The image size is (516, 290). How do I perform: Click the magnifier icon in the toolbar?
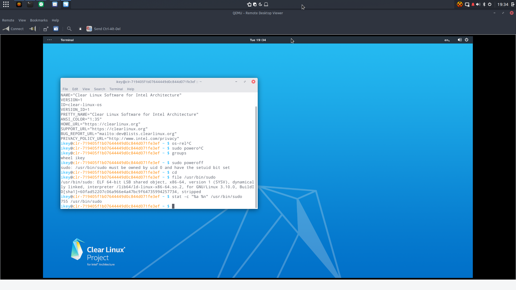(x=69, y=29)
